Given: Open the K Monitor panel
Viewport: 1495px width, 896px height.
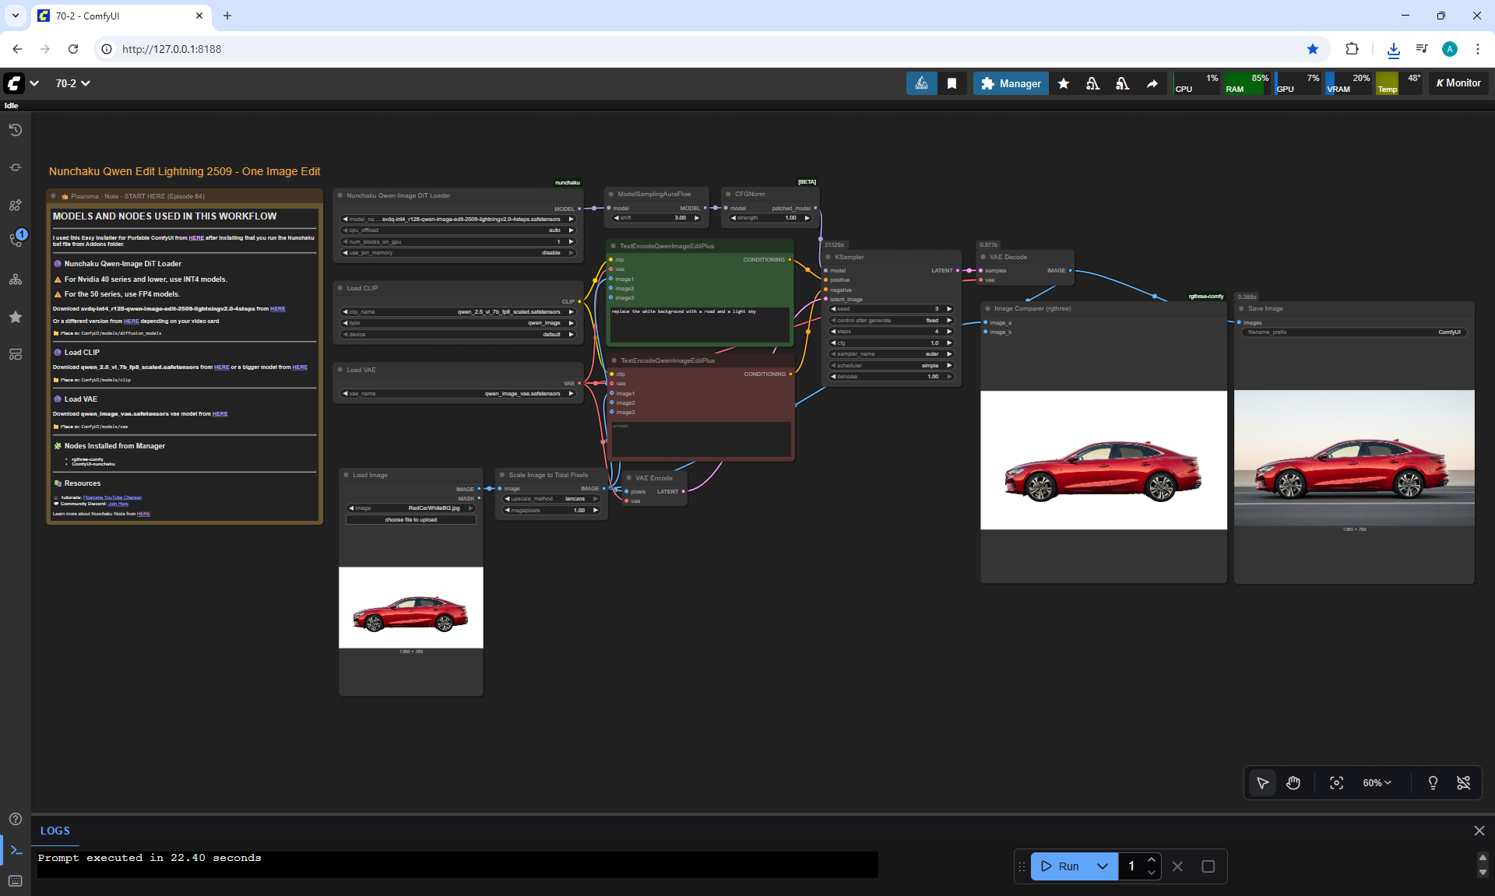Looking at the screenshot, I should [1458, 83].
